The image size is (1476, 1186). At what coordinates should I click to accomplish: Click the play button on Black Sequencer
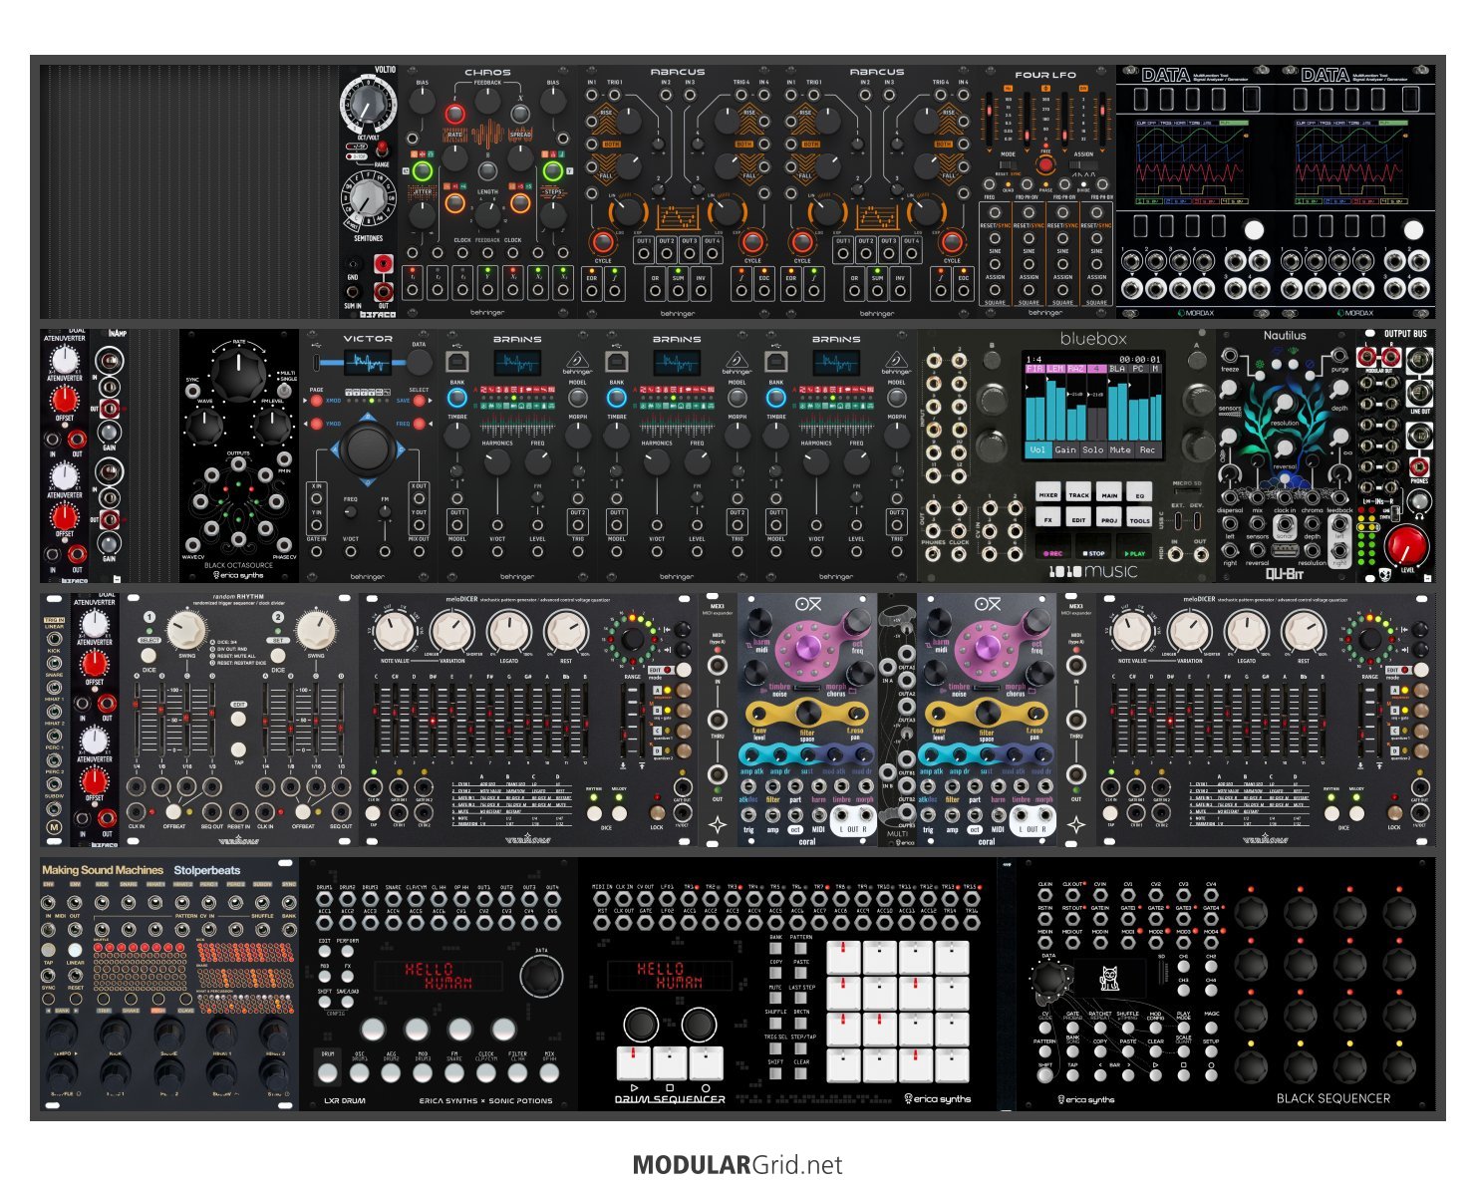1155,1074
